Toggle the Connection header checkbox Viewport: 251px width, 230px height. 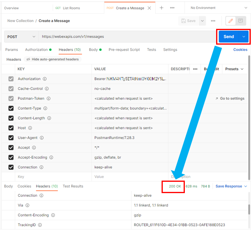coord(11,167)
